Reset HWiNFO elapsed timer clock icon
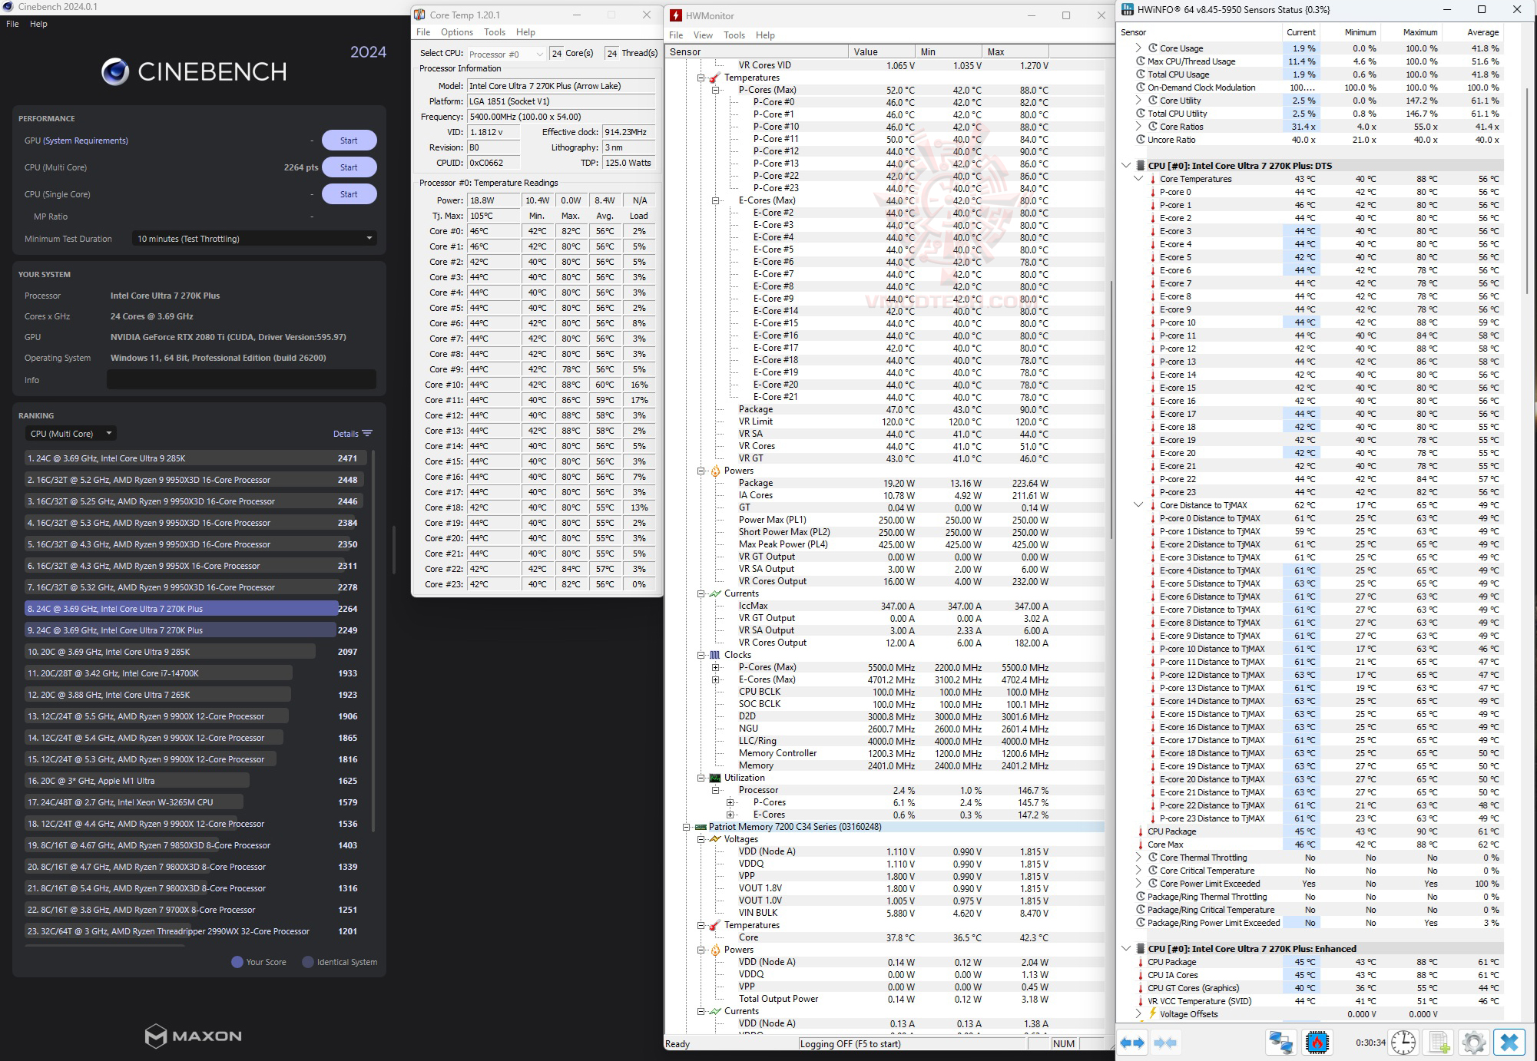The height and width of the screenshot is (1061, 1537). point(1403,1043)
